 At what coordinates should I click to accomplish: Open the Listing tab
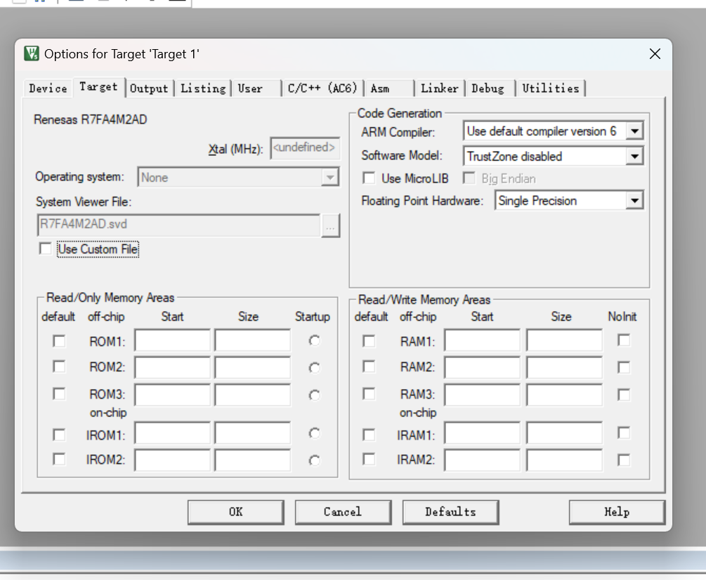pos(203,88)
